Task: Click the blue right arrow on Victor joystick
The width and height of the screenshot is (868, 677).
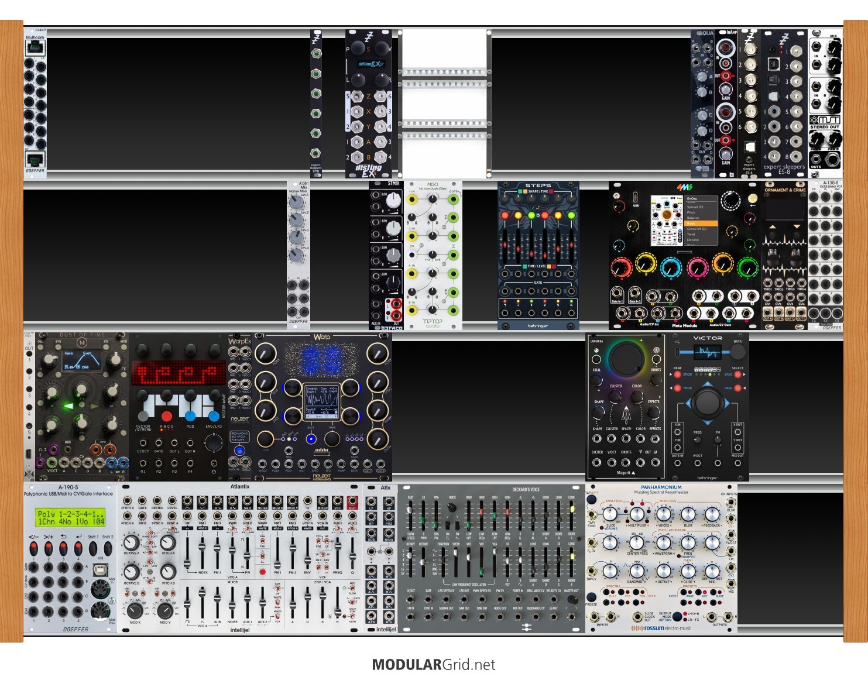Action: 726,403
